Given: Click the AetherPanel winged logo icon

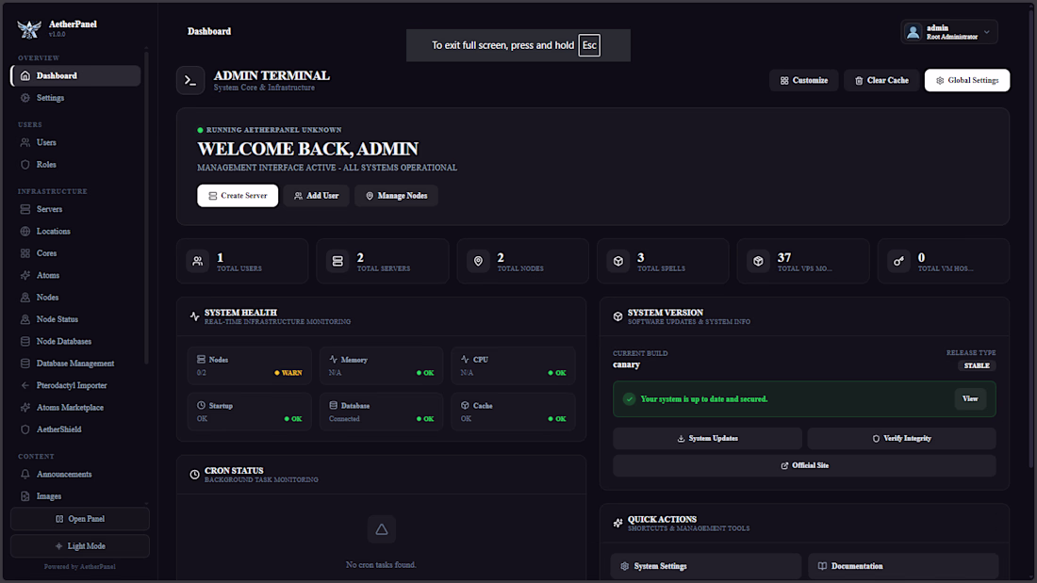Looking at the screenshot, I should pos(29,28).
